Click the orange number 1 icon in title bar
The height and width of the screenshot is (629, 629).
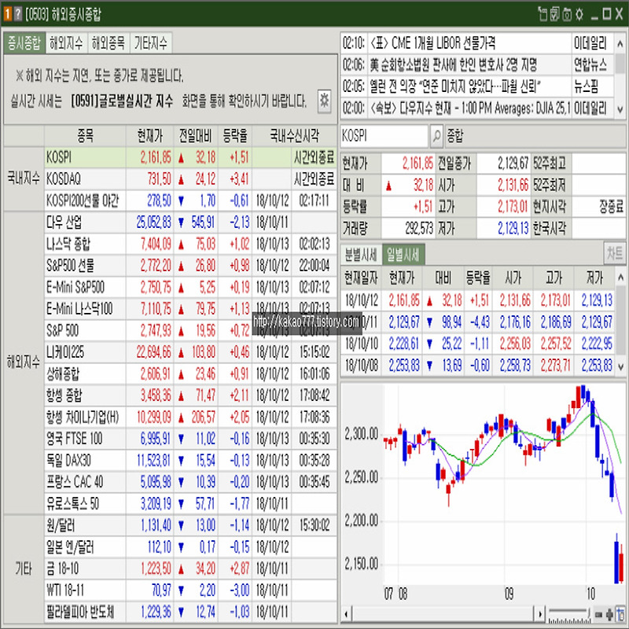coord(7,14)
